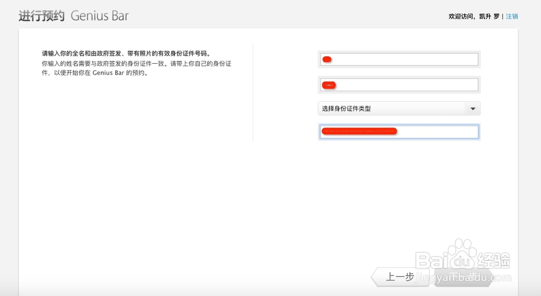541x296 pixels.
Task: Click the 注销 sign-out link
Action: click(512, 16)
